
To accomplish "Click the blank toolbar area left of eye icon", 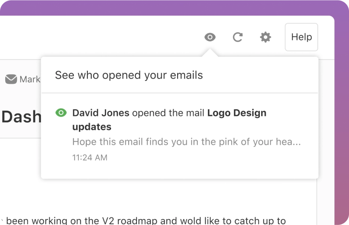I will (113, 37).
